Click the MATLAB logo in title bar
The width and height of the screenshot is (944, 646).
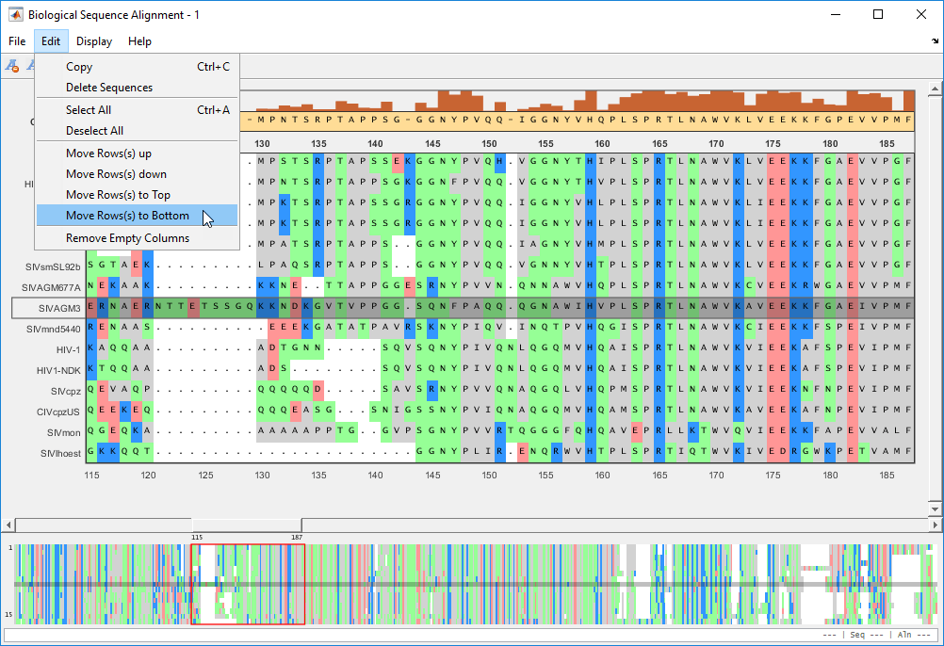click(15, 15)
